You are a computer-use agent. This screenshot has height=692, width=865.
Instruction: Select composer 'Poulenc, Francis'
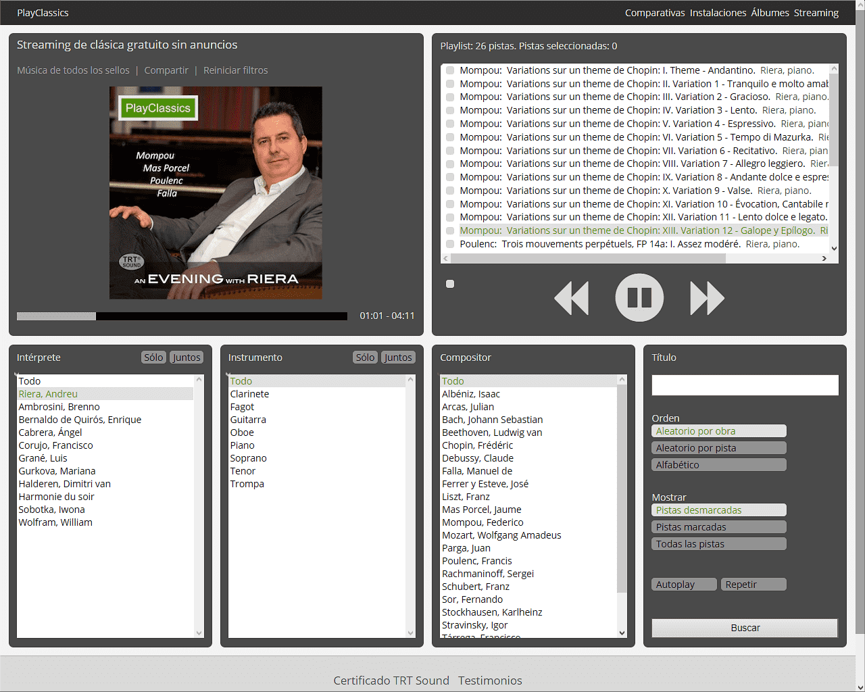[x=528, y=561]
